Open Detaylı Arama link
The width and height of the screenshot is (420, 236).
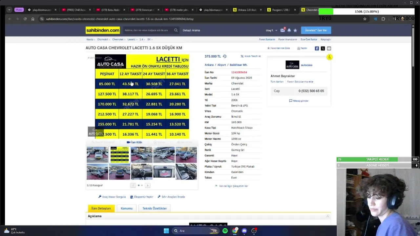click(191, 30)
